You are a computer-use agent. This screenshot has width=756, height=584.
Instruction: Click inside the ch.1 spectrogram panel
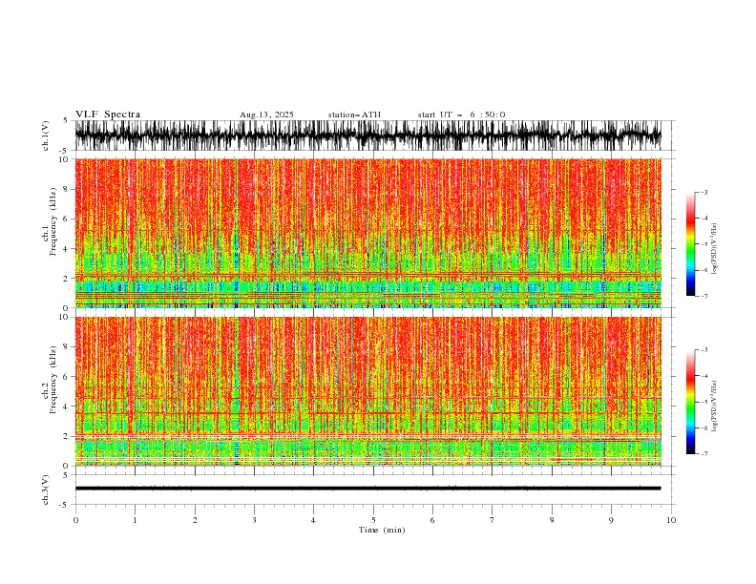coord(367,233)
